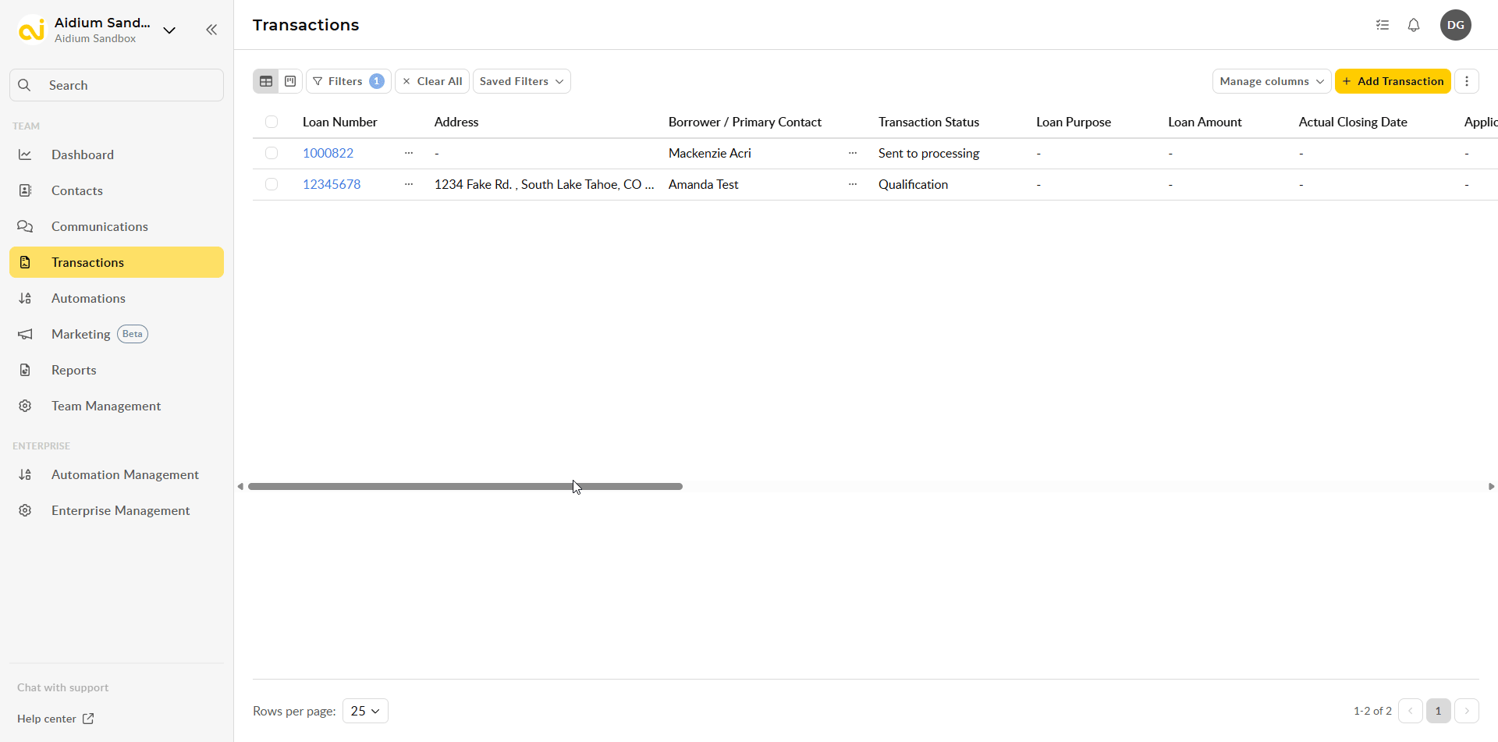
Task: Click the Team Management gear icon
Action: 25,406
